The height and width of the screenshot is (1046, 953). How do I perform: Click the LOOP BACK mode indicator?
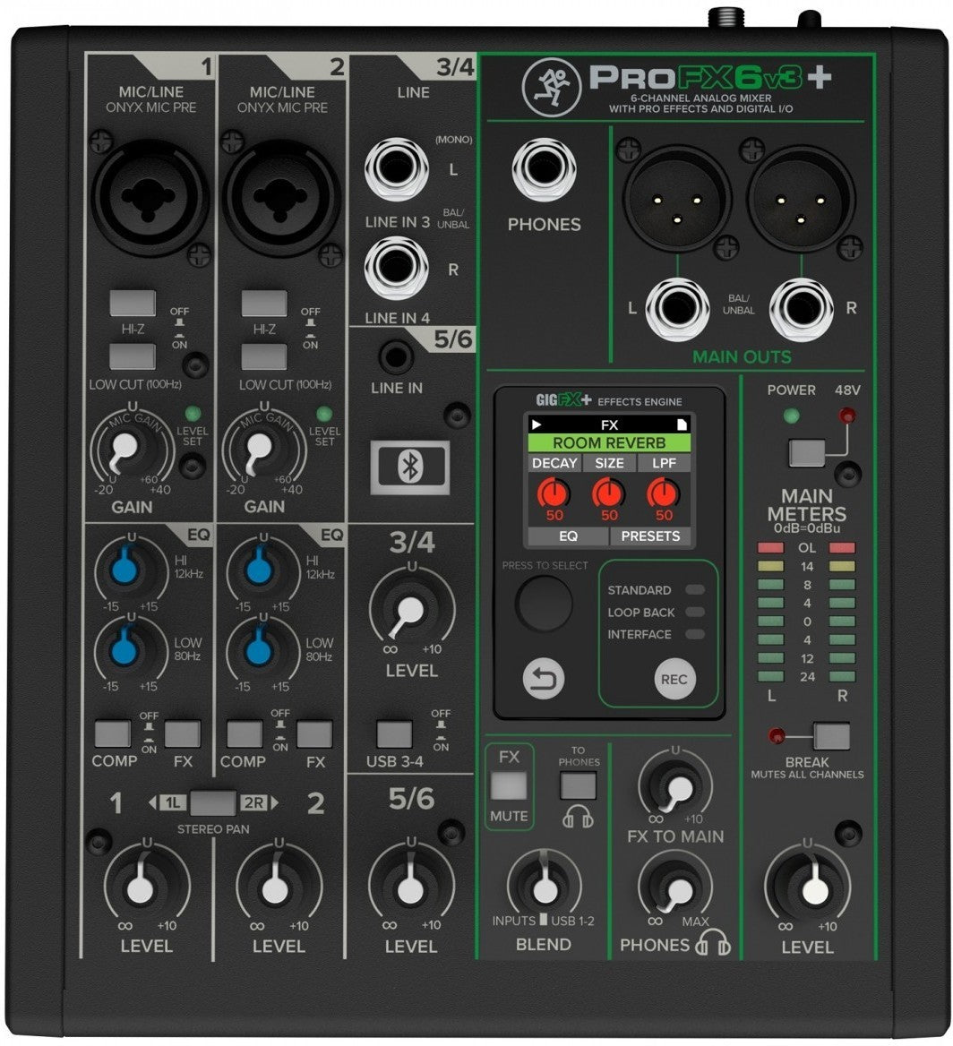point(695,612)
